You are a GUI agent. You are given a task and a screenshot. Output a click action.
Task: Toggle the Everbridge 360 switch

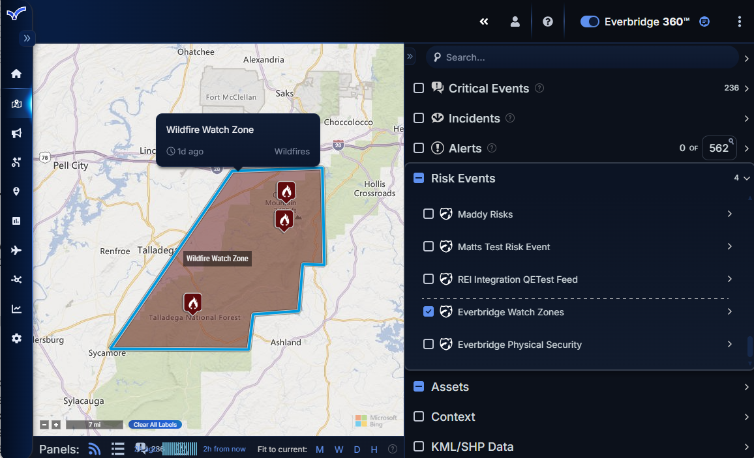(x=590, y=21)
